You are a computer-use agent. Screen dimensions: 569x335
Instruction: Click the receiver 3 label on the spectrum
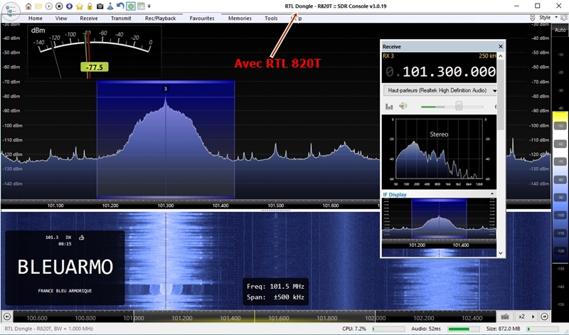166,89
